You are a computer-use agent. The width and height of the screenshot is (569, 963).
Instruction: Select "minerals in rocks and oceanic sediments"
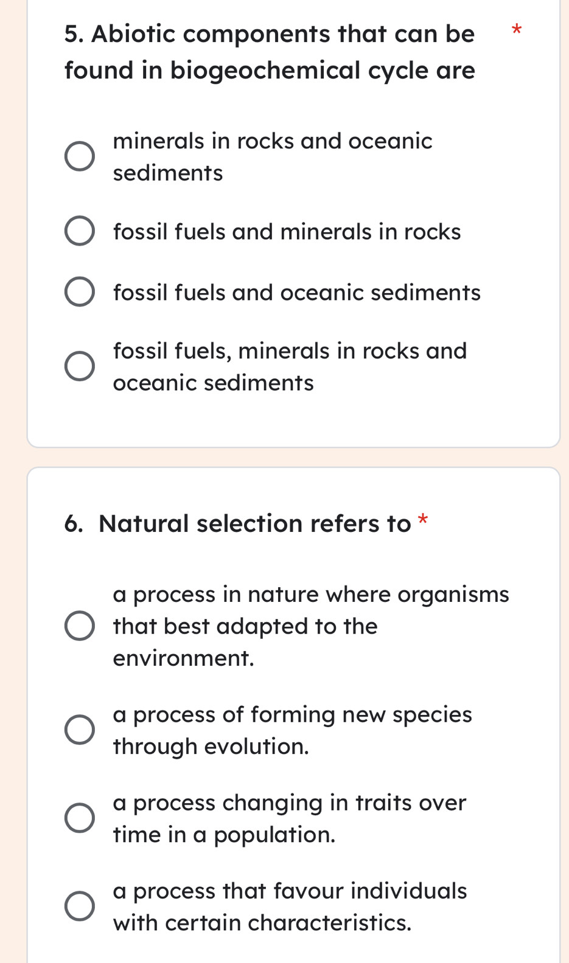(79, 156)
